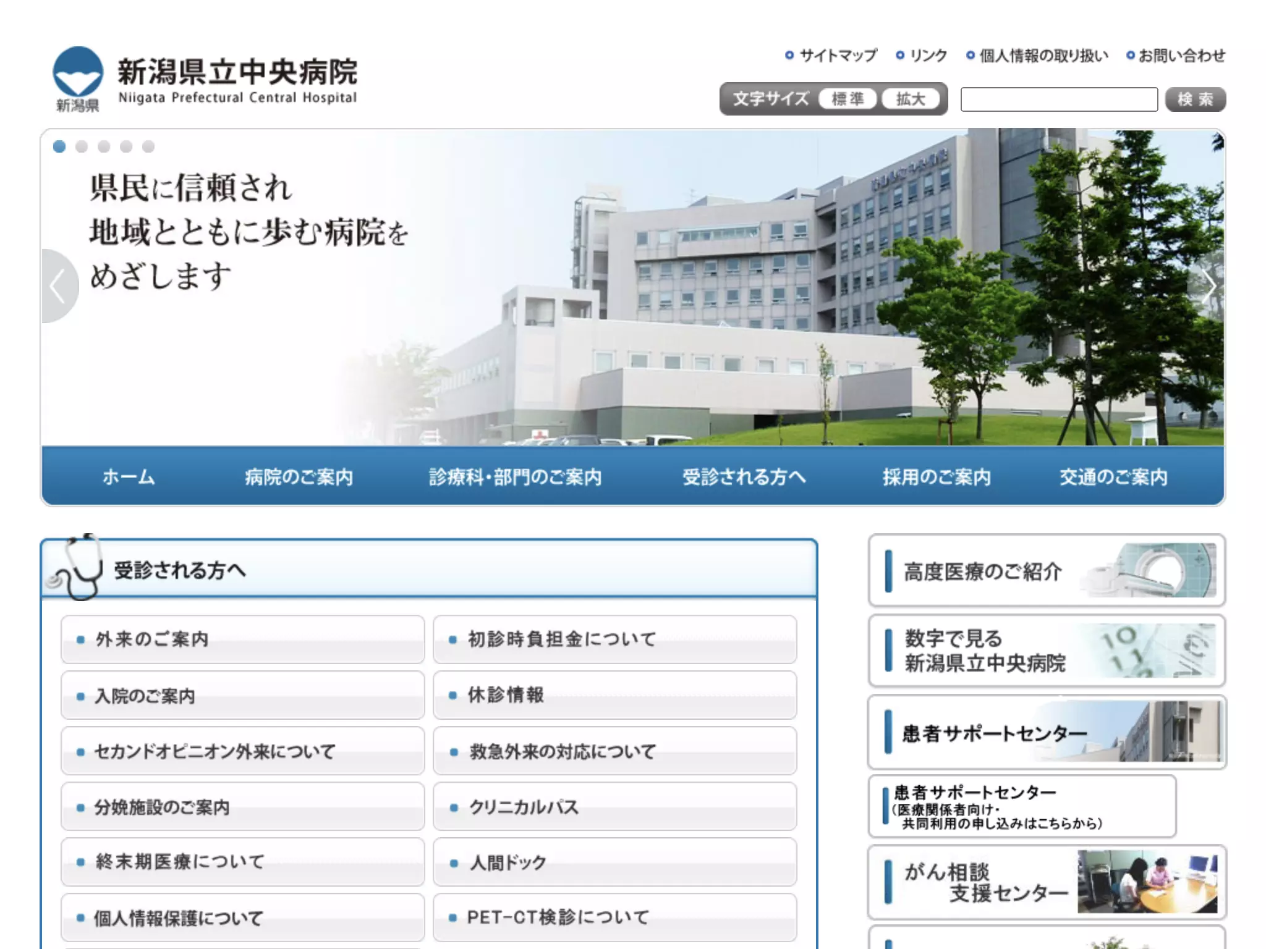Viewport: 1266px width, 949px height.
Task: Open 外来のご案内 link
Action: 242,639
